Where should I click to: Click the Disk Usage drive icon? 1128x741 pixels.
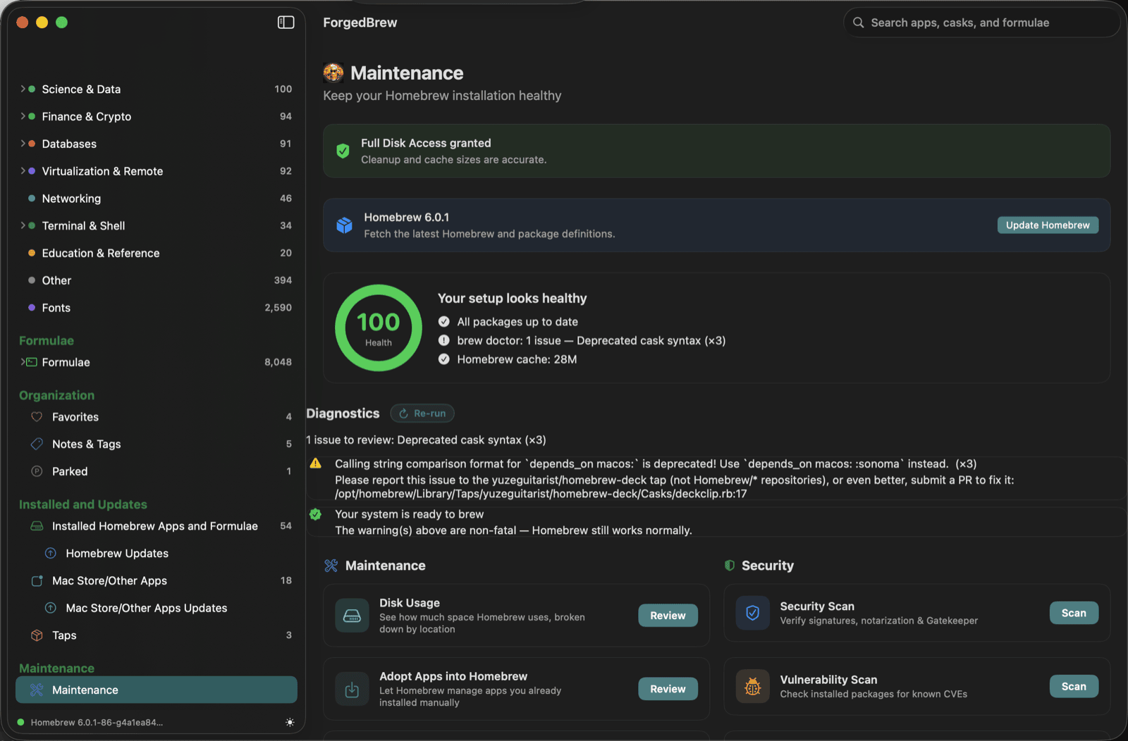tap(352, 616)
